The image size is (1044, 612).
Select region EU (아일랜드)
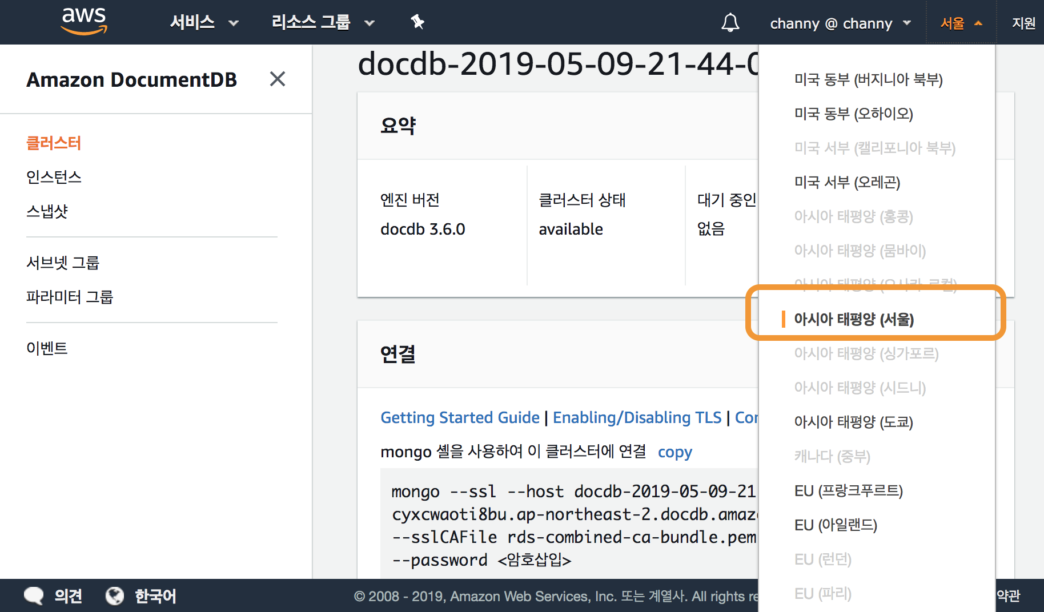click(x=836, y=525)
